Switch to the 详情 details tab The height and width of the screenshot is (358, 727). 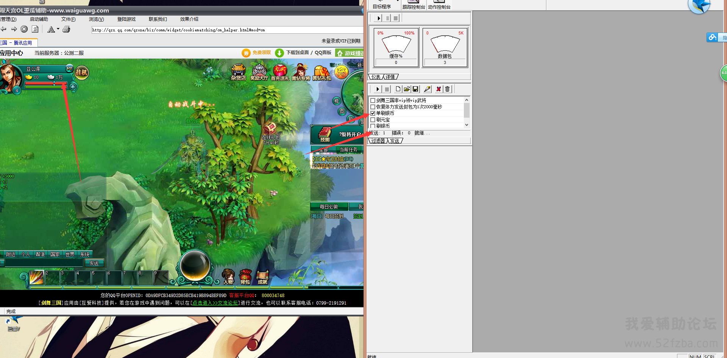point(390,77)
